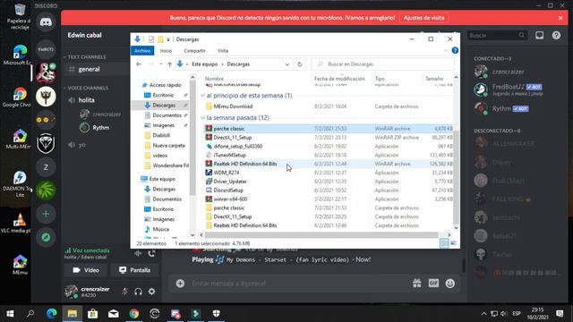
Task: Select DiscordSetup application file
Action: pos(228,191)
